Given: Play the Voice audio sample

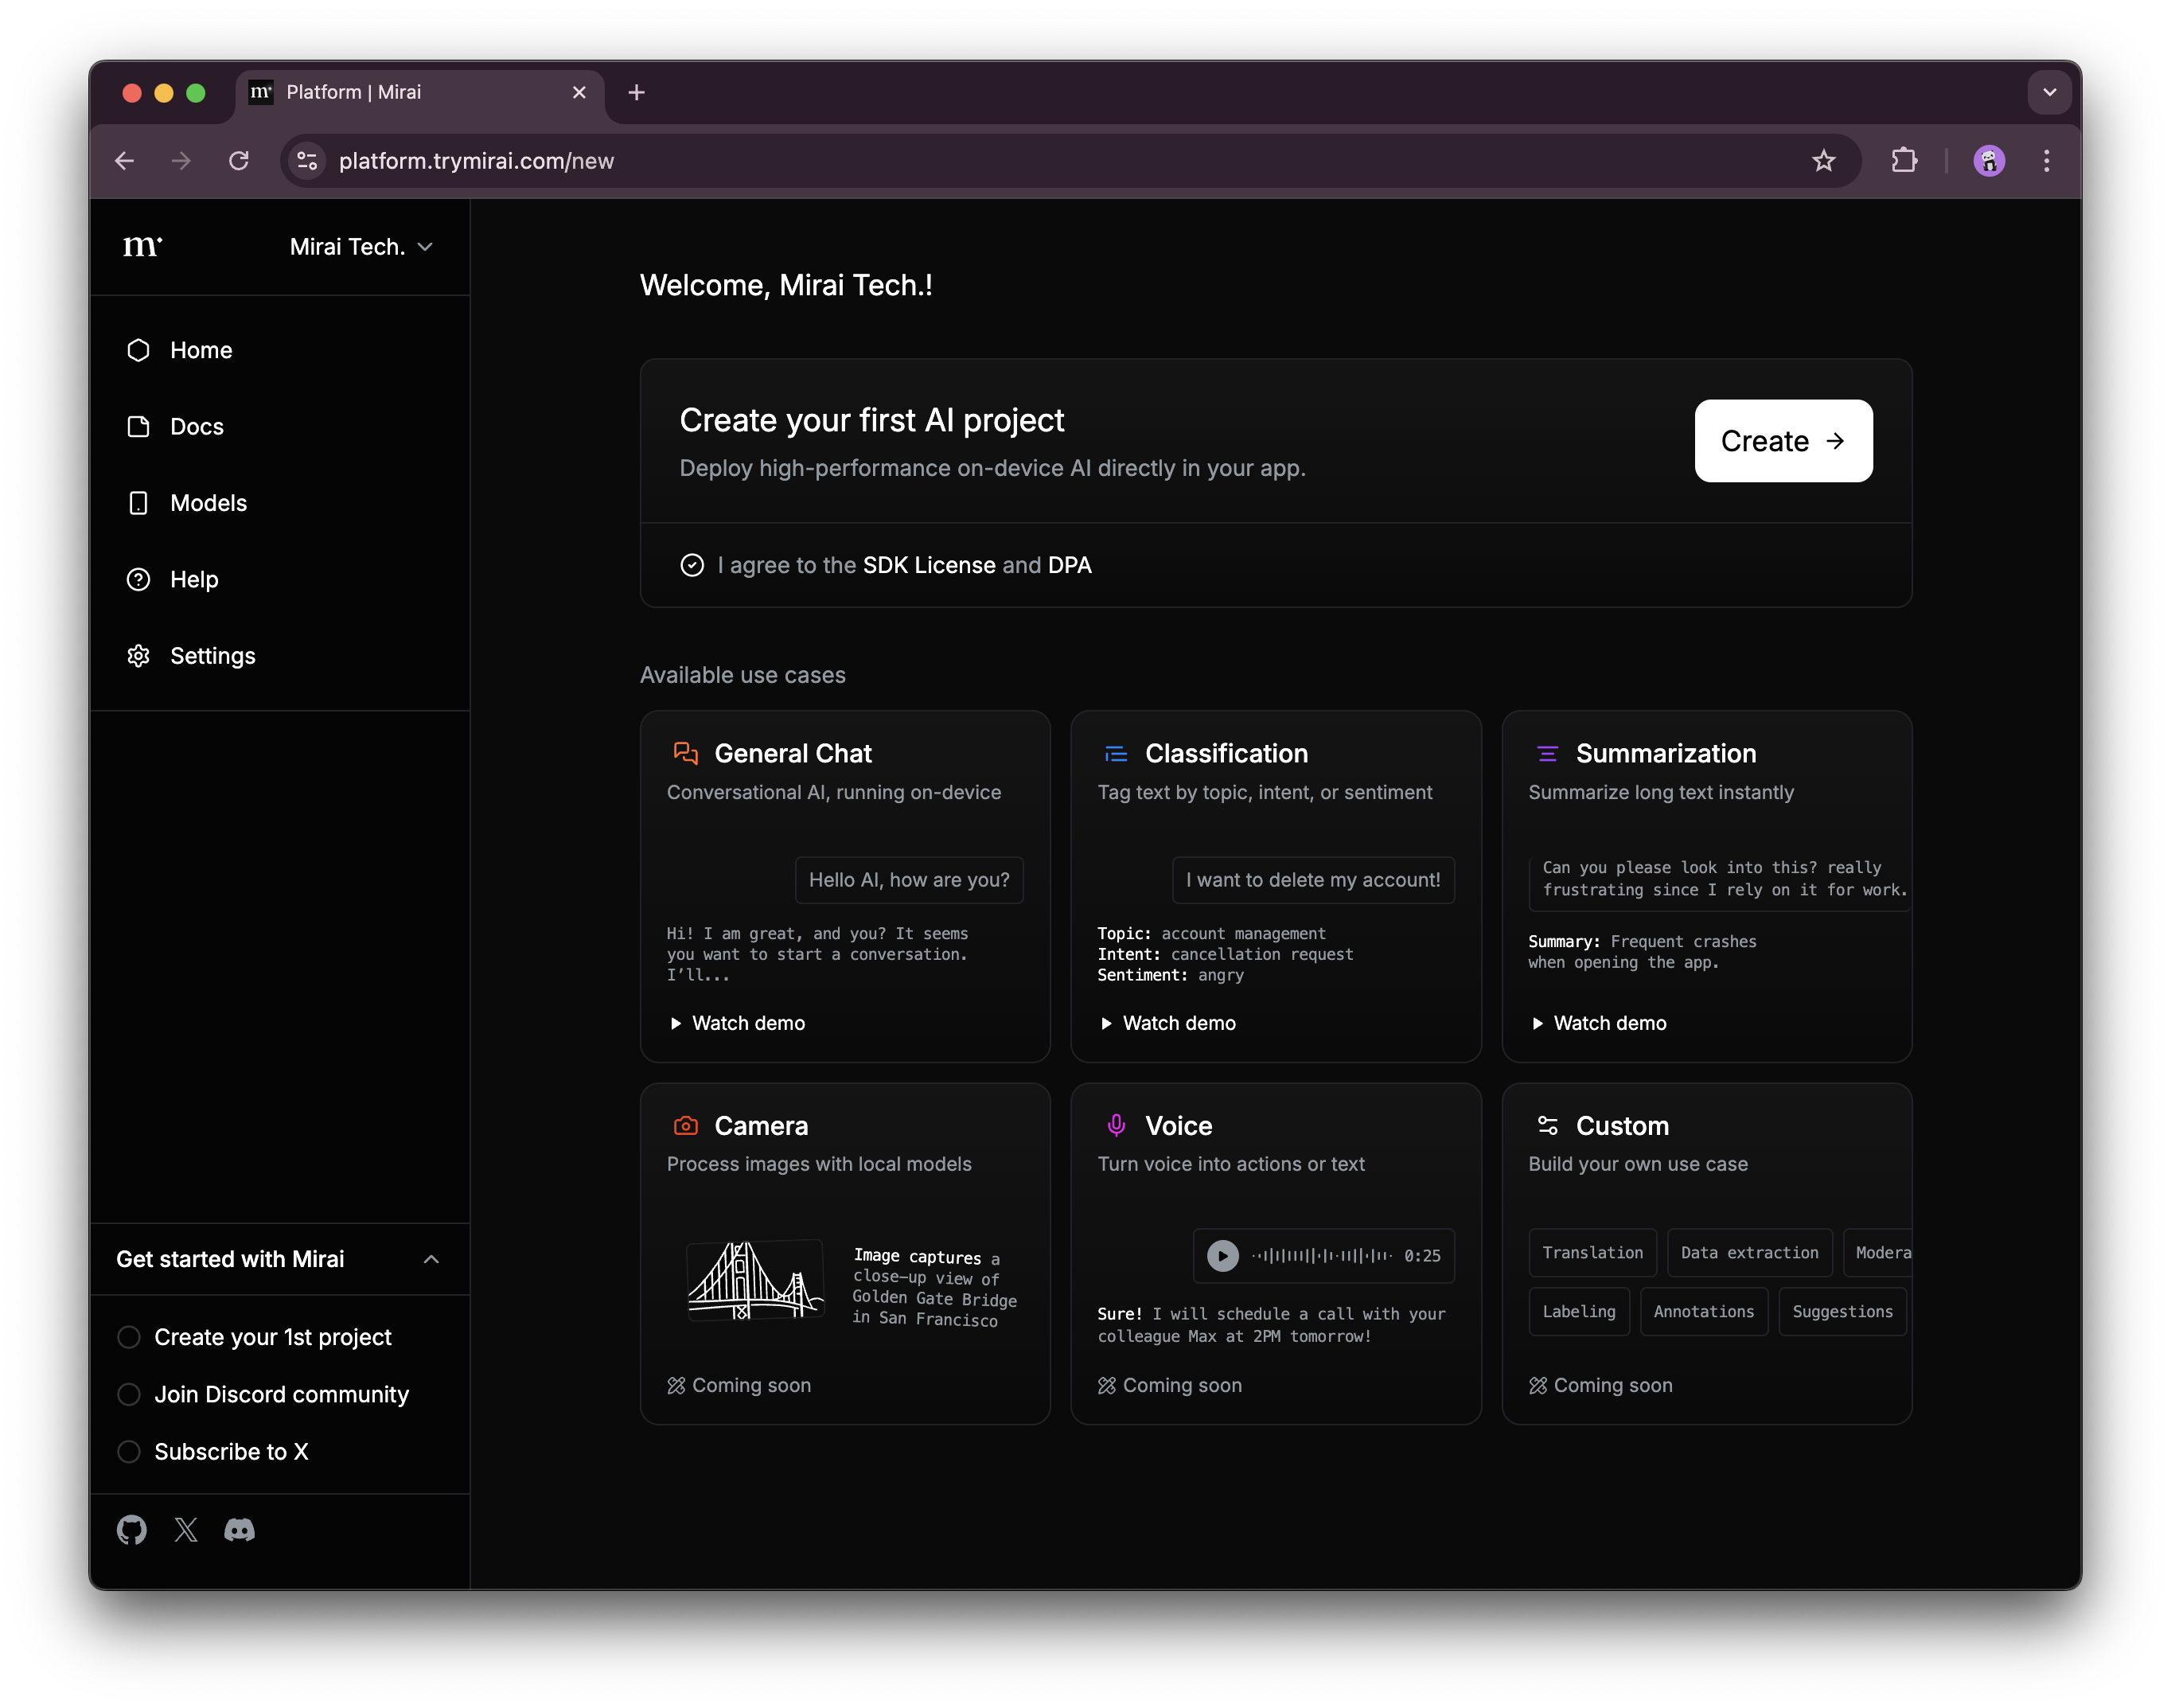Looking at the screenshot, I should (x=1222, y=1255).
